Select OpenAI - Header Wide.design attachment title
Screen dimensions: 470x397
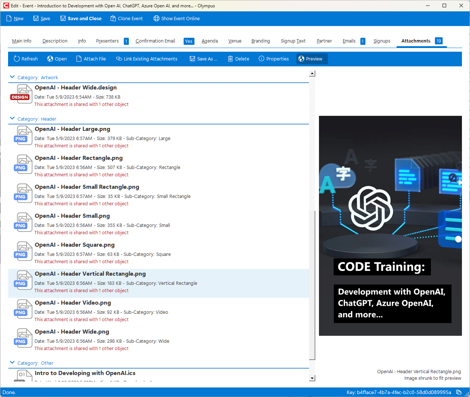pyautogui.click(x=76, y=88)
